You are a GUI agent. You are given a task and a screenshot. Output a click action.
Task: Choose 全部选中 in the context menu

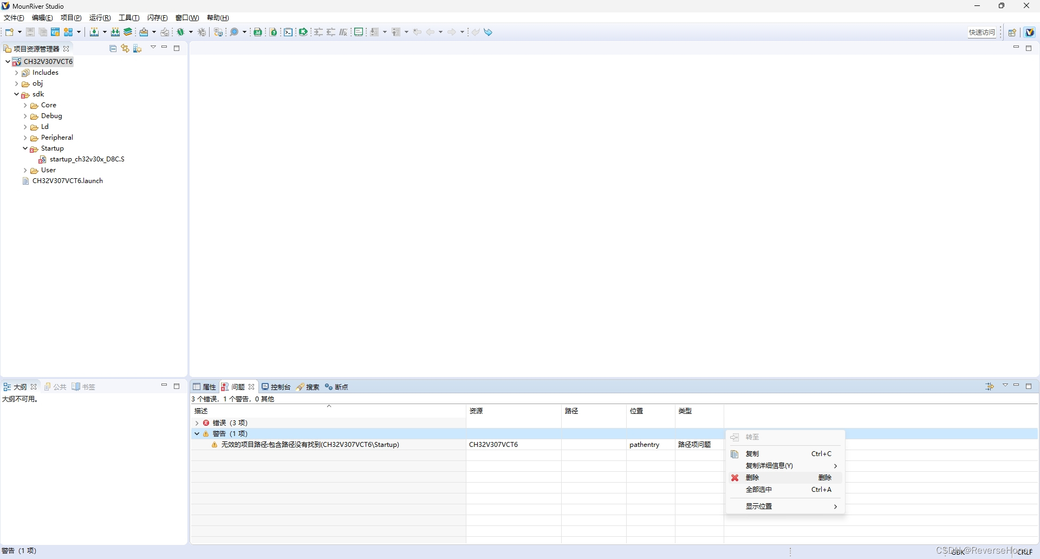tap(785, 490)
